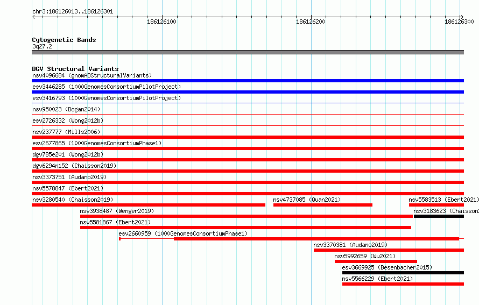Select the red bar under nsv237777
The image size is (479, 305).
(x=248, y=137)
